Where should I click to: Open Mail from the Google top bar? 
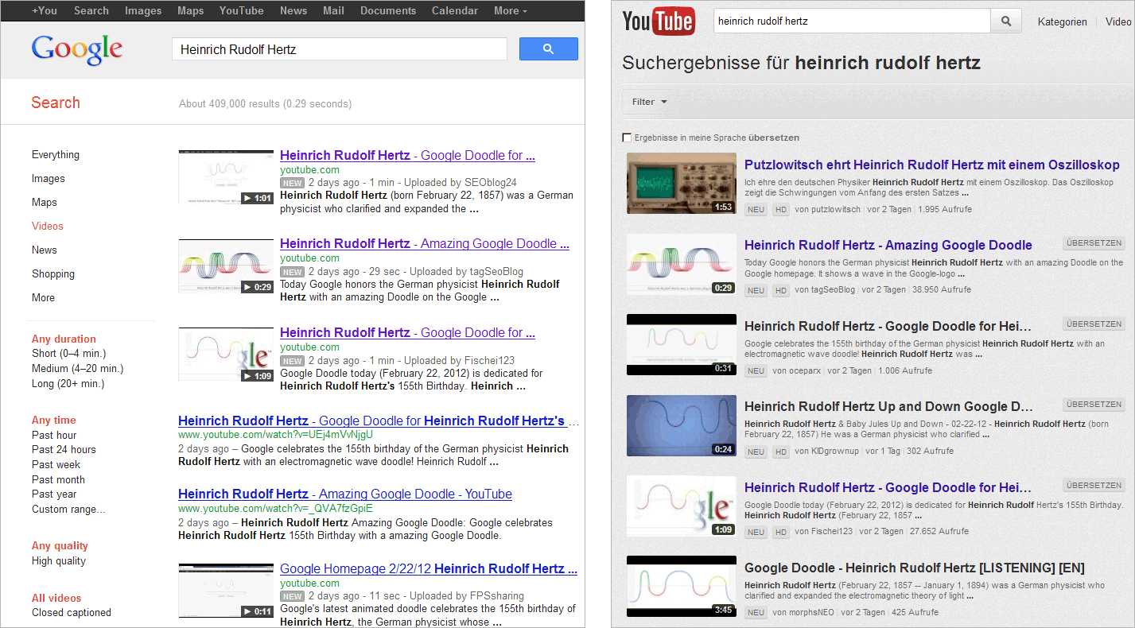(334, 10)
